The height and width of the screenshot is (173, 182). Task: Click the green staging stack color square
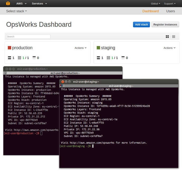98,48
